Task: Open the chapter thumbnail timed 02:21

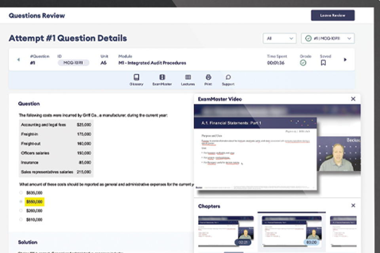Action: coord(226,231)
